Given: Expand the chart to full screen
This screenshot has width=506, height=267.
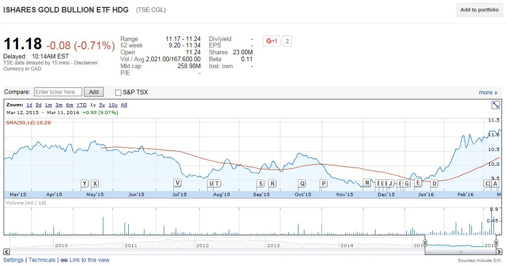Looking at the screenshot, I should [495, 104].
